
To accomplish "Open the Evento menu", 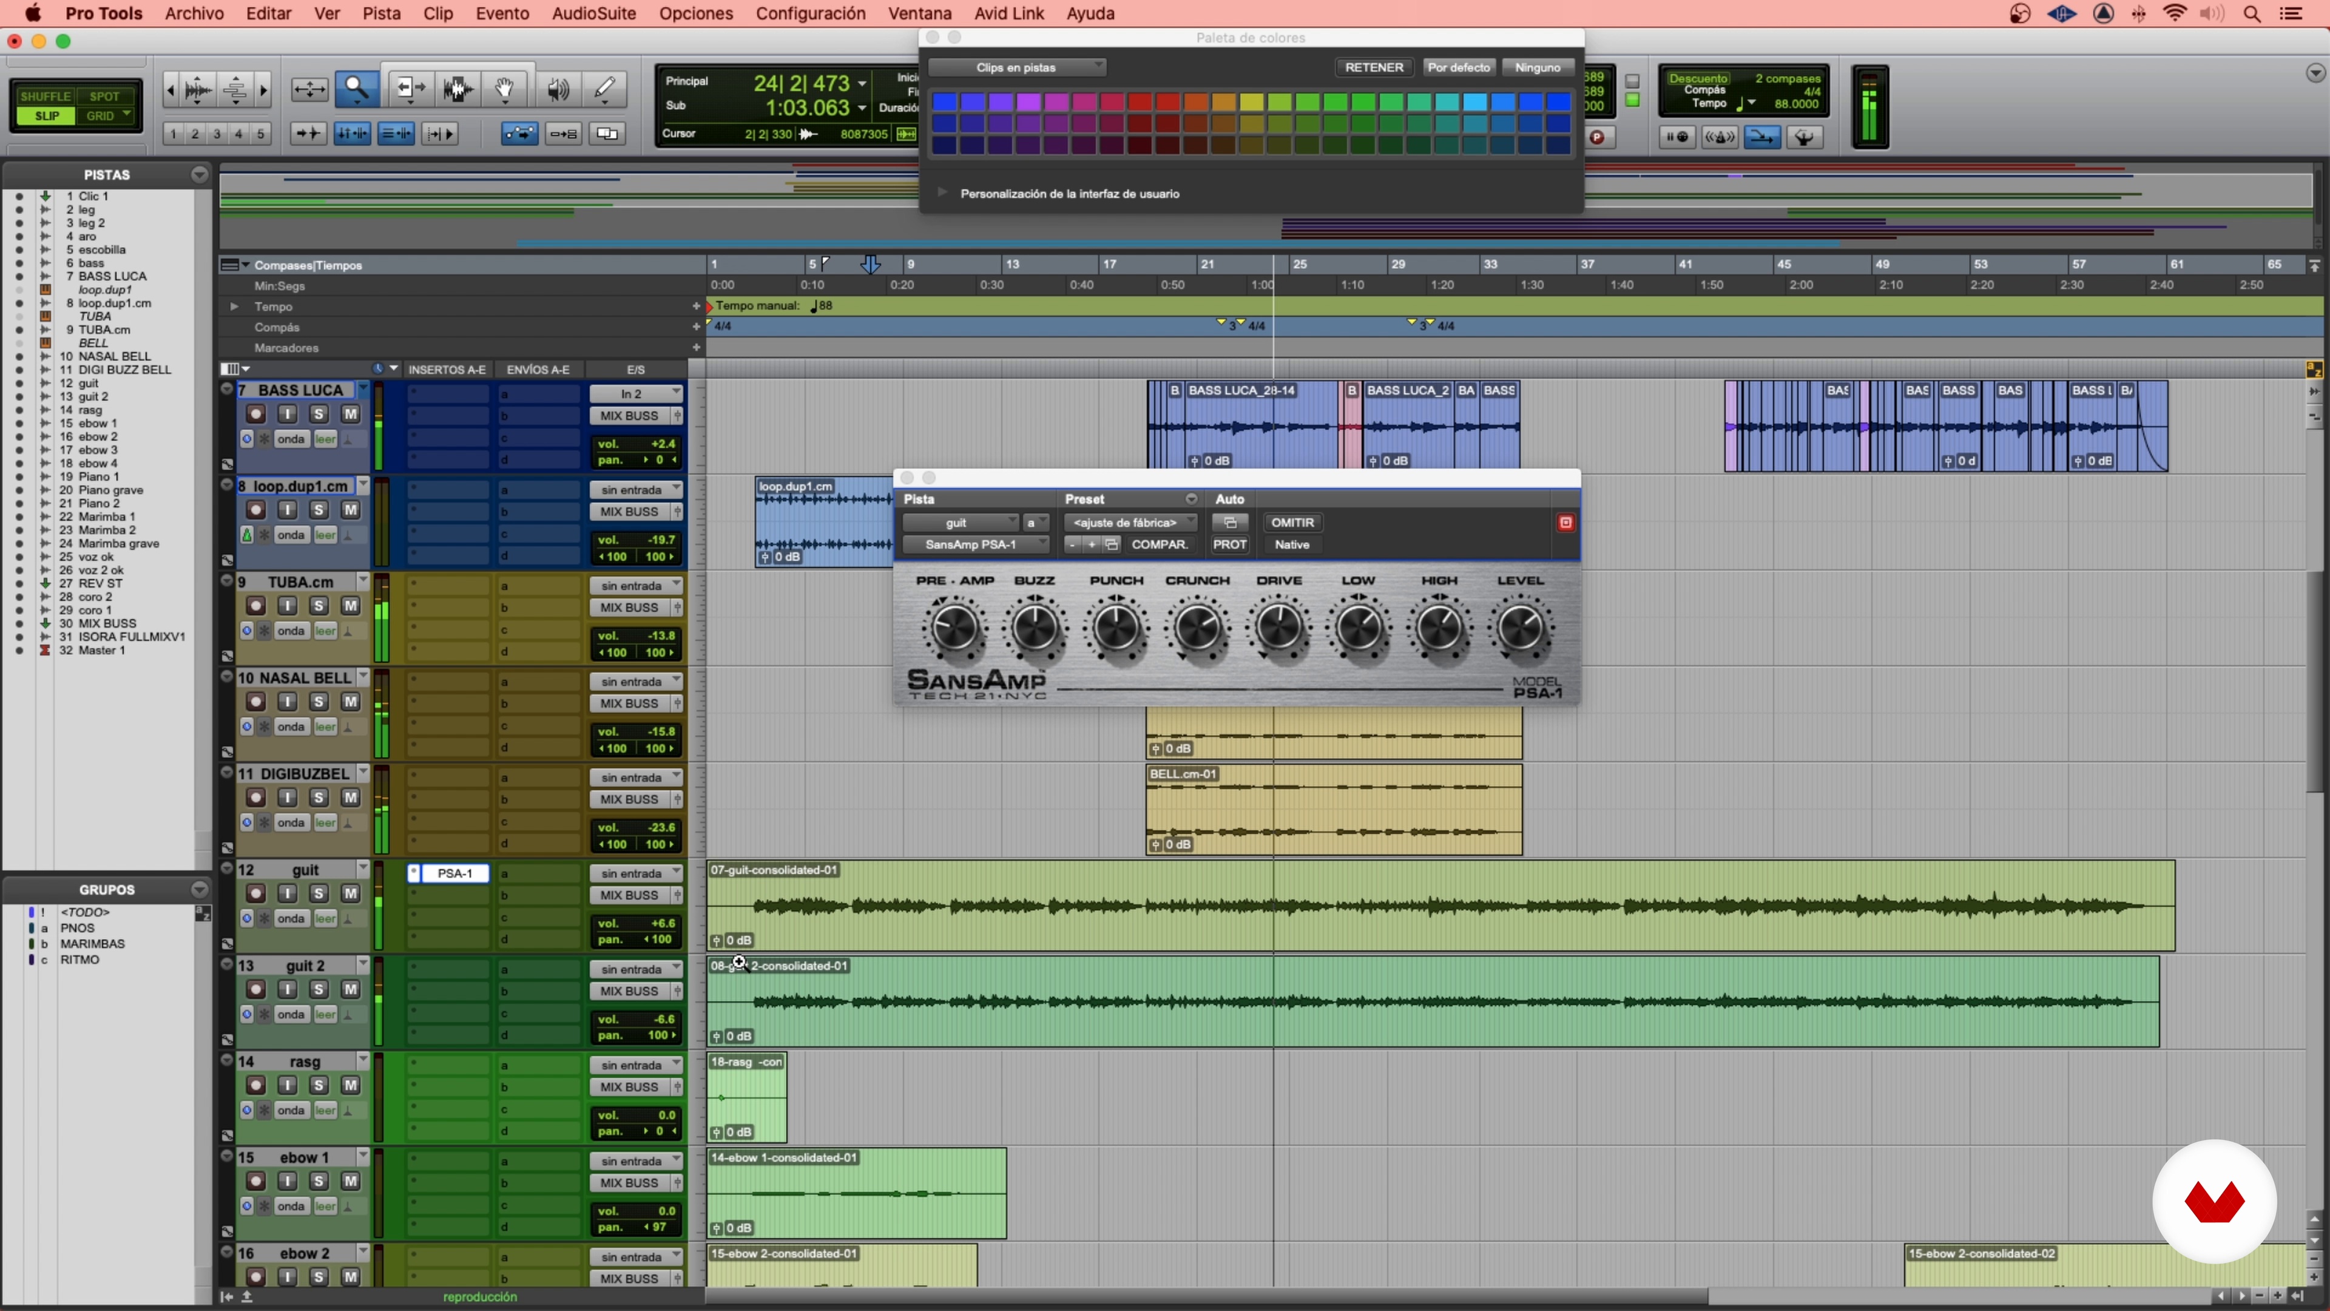I will (x=502, y=13).
